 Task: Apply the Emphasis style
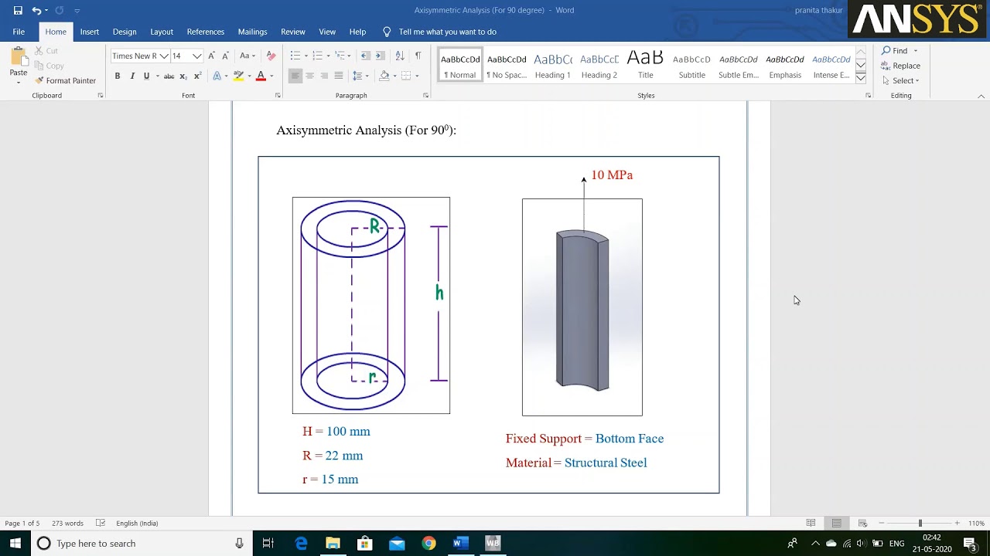[785, 66]
